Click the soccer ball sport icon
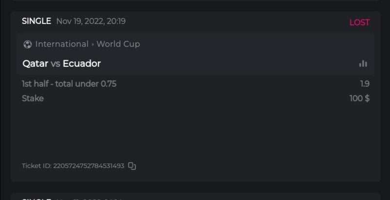Screen dimensions: 390x200 27,44
